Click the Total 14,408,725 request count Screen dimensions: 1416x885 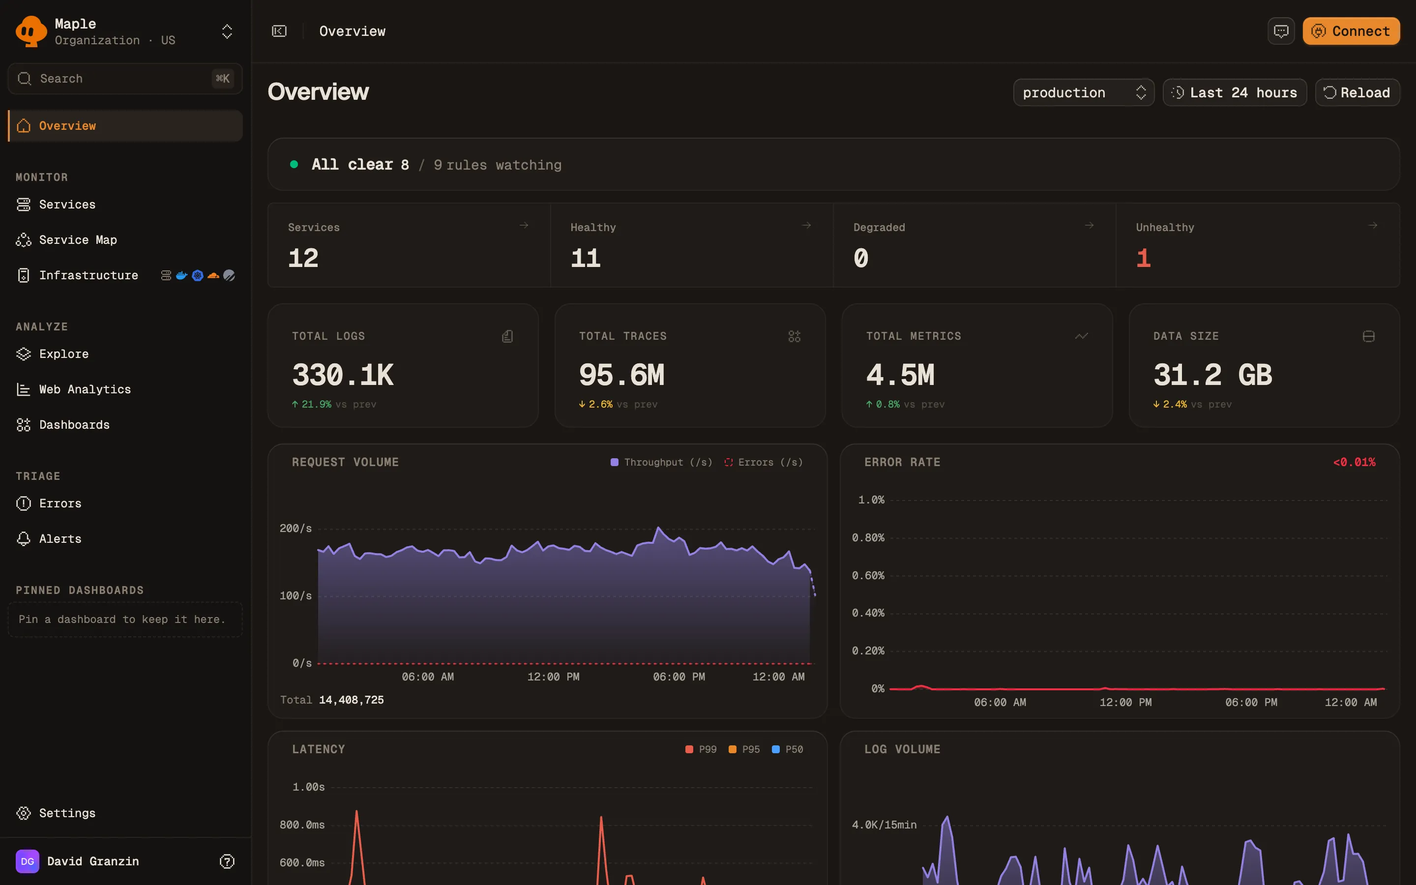coord(332,700)
